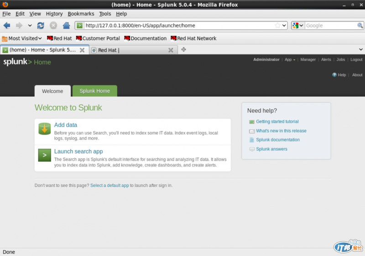Open the Edit menu
Screen dimensions: 365x256
(x=20, y=14)
